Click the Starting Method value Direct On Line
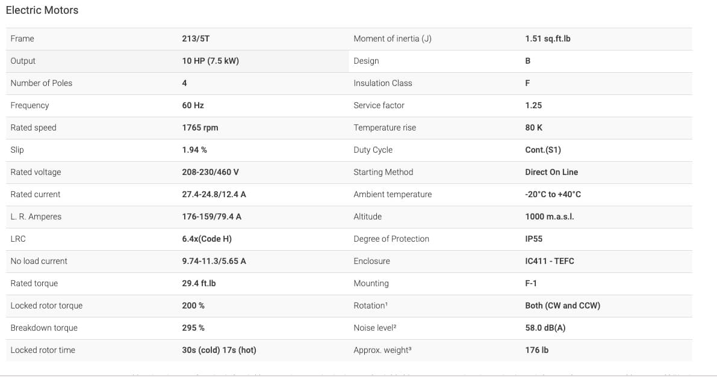717x377 pixels. (x=551, y=173)
